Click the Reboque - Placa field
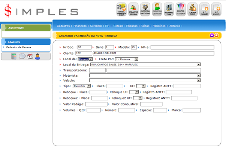This screenshot has height=147, width=226. coord(98,92)
